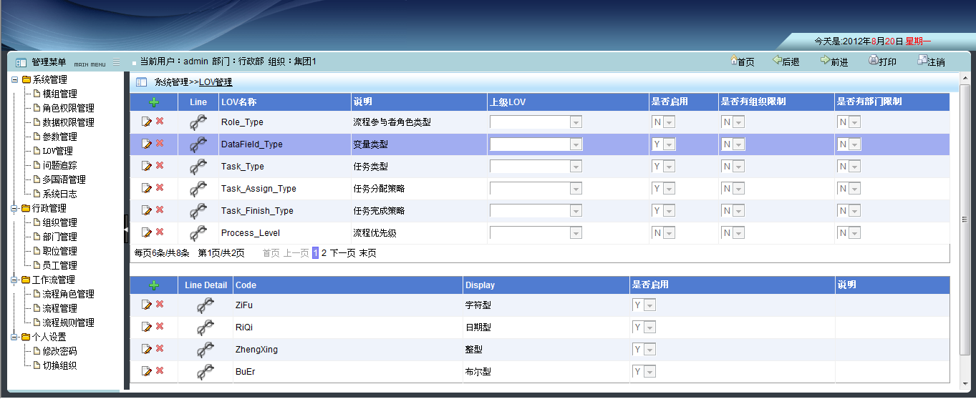Edit the ZiFu detail row
Screen dimensions: 976x399
(x=147, y=305)
